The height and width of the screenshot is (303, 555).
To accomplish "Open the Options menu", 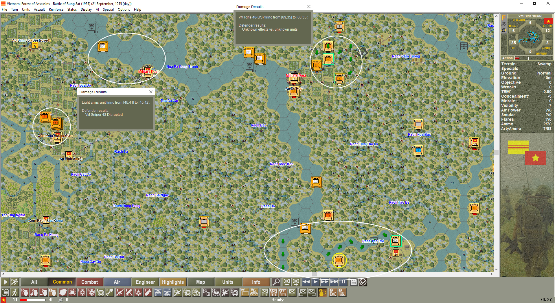I will click(124, 9).
